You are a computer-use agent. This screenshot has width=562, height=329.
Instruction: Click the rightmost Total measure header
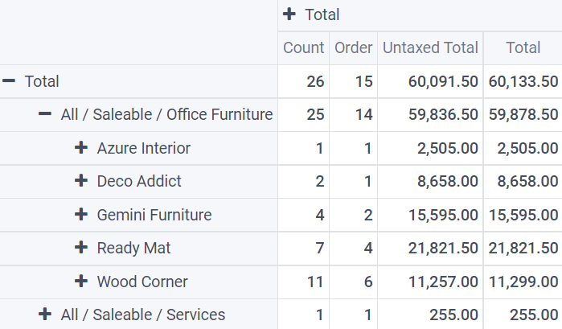pyautogui.click(x=523, y=48)
